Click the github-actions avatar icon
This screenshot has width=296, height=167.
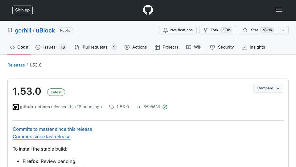coord(16,107)
